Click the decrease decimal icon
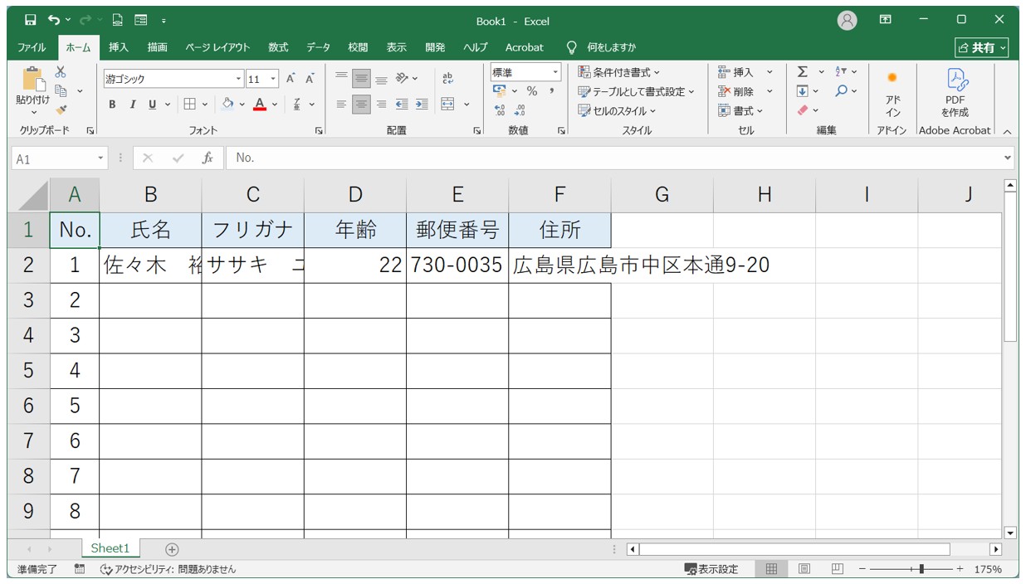 pyautogui.click(x=520, y=110)
